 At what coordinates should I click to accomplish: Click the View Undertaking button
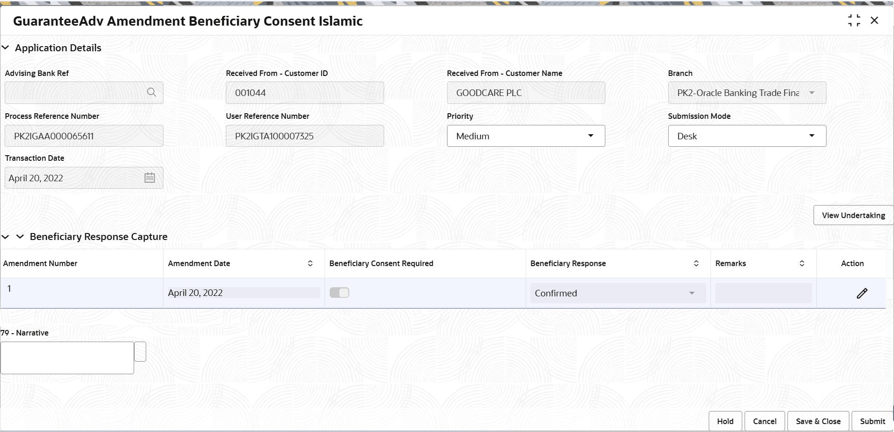coord(853,215)
